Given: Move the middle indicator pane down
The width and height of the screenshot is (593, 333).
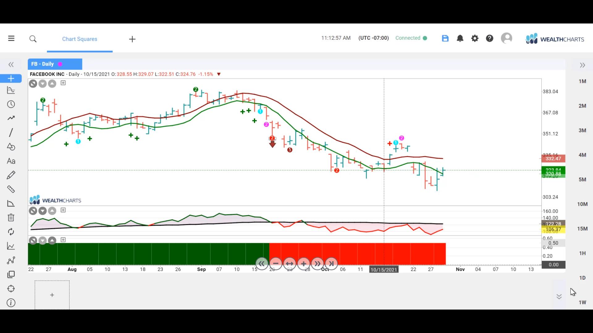Looking at the screenshot, I should tap(43, 211).
